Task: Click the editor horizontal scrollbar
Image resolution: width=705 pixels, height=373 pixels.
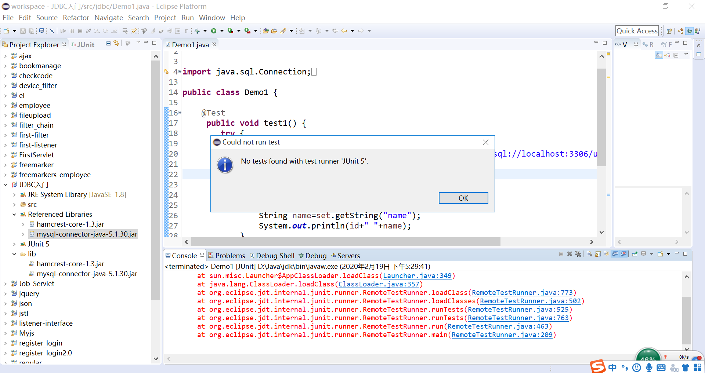Action: (346, 242)
